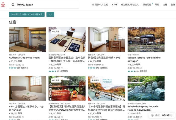Click the info icon in privacy notice
The image size is (176, 120).
[x=152, y=115]
